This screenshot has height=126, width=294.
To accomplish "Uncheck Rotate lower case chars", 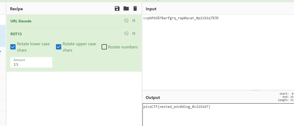I will [13, 47].
